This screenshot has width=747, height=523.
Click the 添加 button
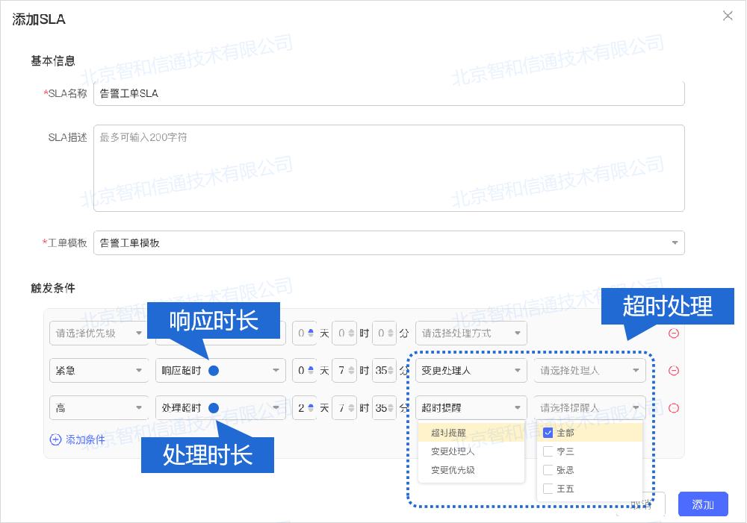[x=702, y=504]
